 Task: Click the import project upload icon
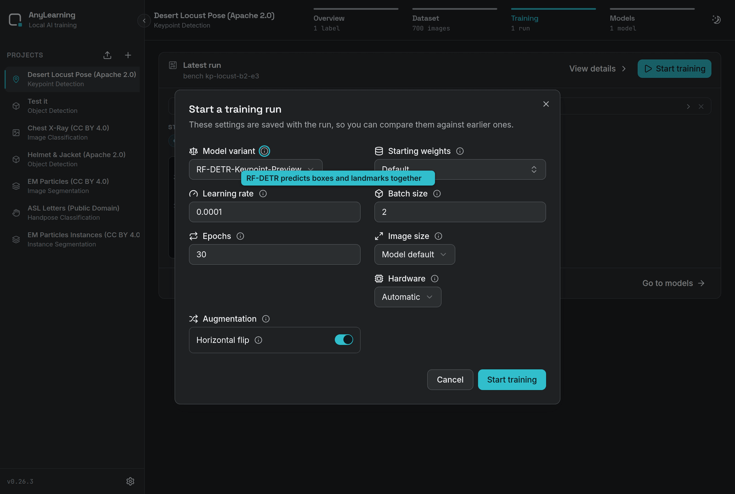click(x=107, y=55)
